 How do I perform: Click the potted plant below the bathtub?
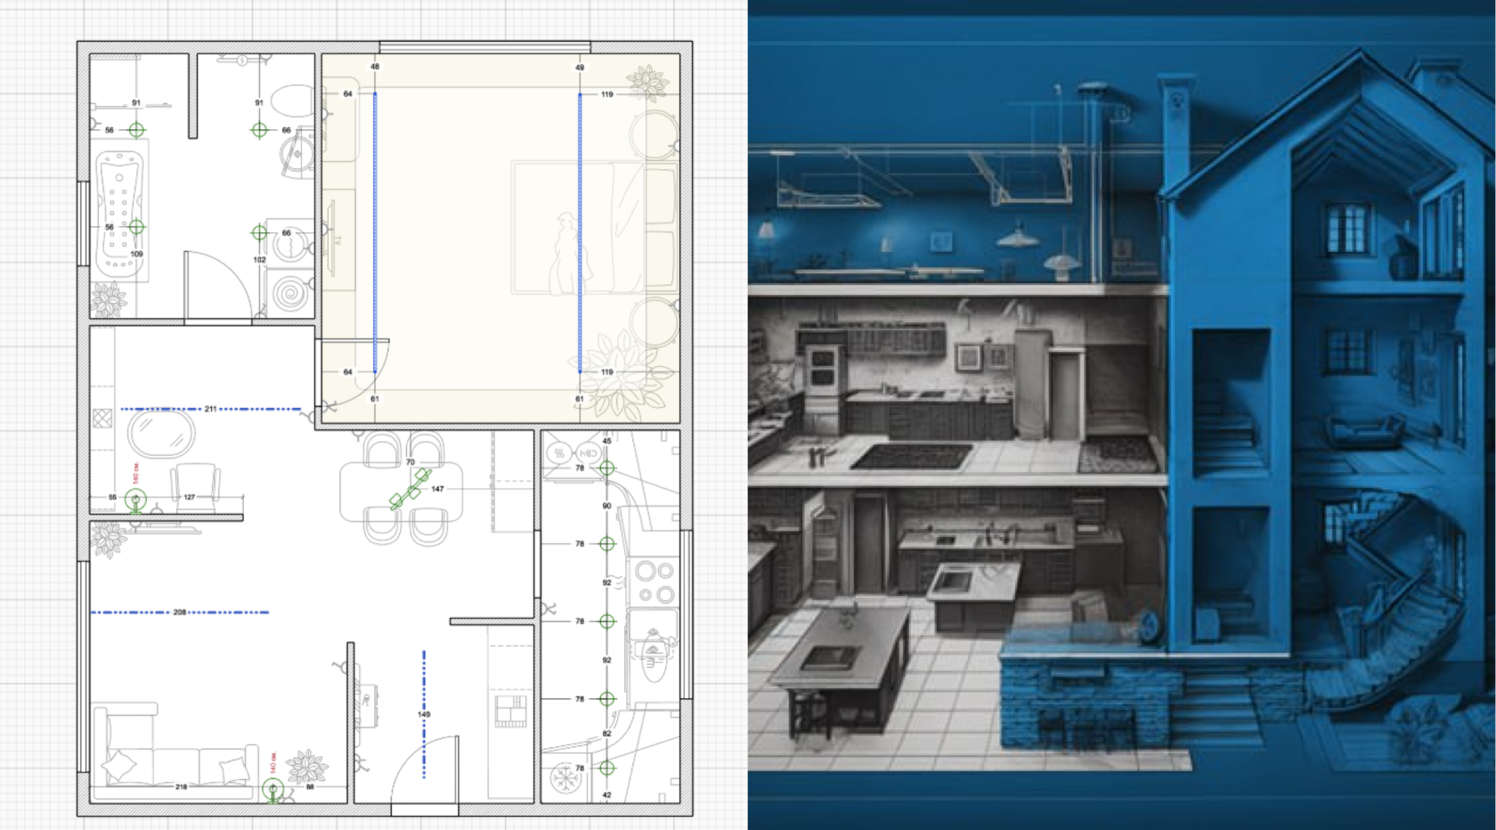click(x=109, y=299)
